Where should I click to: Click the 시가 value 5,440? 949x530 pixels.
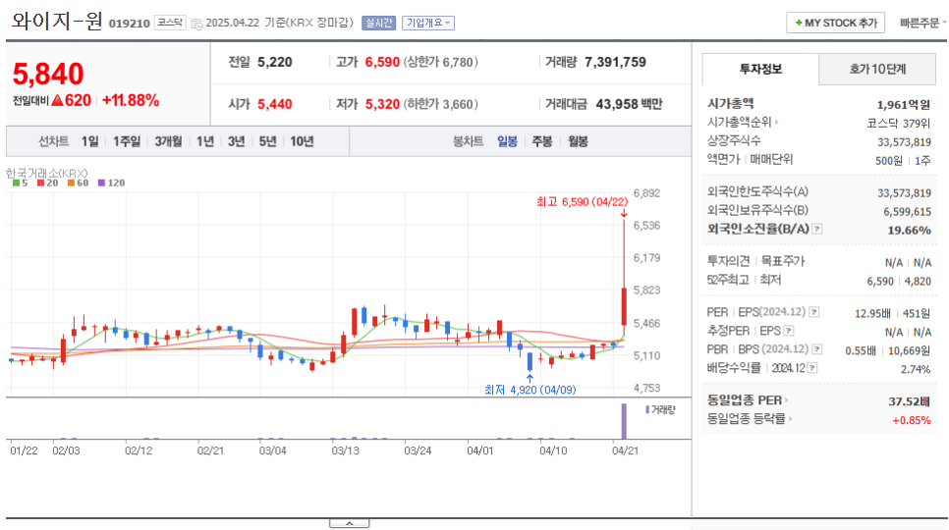[275, 105]
